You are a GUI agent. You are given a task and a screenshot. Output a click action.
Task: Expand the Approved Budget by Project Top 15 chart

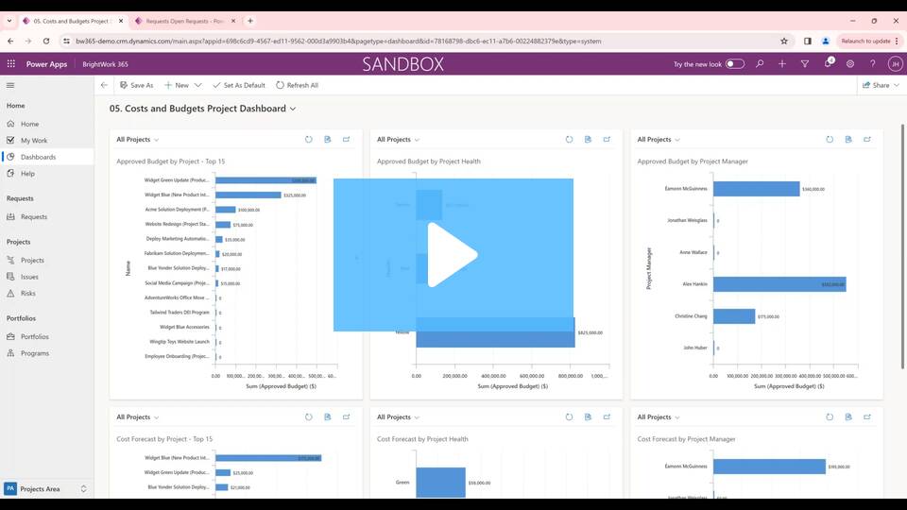point(347,140)
